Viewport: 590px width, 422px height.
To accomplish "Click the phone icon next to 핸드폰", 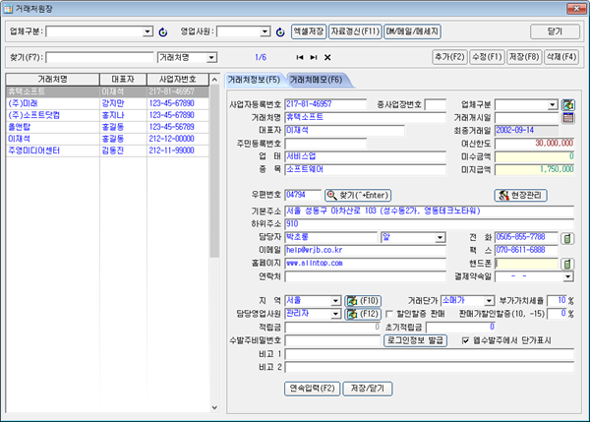I will (x=567, y=264).
